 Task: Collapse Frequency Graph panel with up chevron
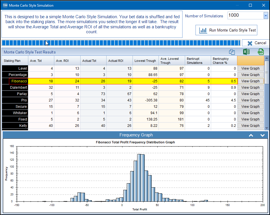tap(251, 135)
